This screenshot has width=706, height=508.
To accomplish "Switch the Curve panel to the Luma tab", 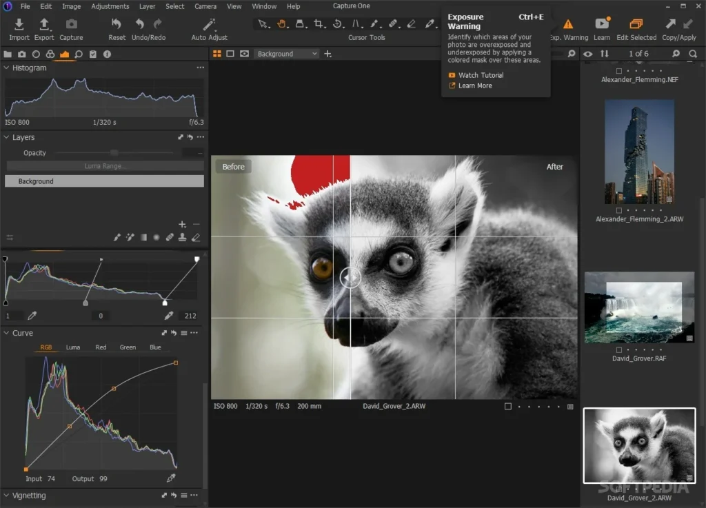I will [x=72, y=347].
